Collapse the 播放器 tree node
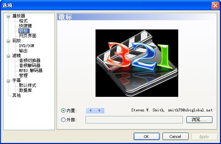221x144 pixels. pyautogui.click(x=9, y=16)
